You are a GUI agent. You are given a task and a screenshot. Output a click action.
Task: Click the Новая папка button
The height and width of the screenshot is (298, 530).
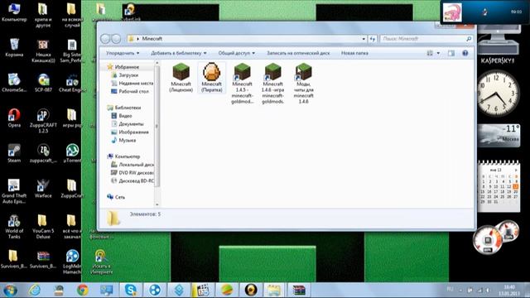tap(354, 53)
